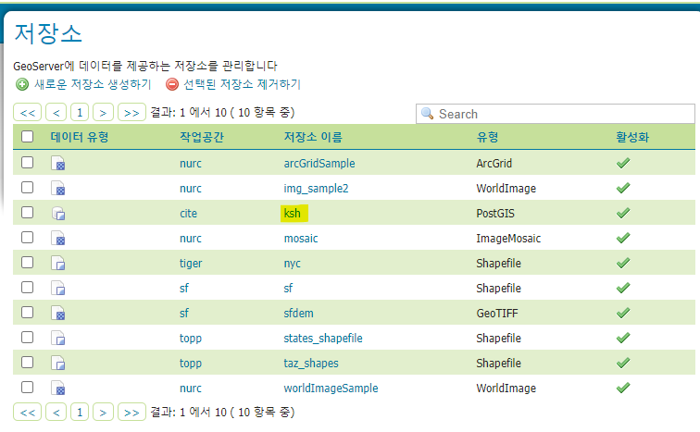
Task: Check the box for worldImageSample
Action: pos(27,387)
